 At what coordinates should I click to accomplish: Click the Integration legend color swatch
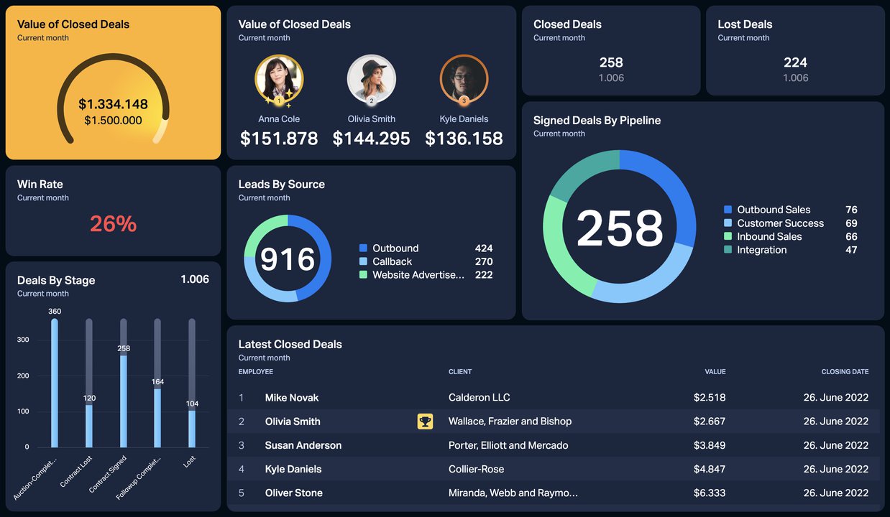728,250
